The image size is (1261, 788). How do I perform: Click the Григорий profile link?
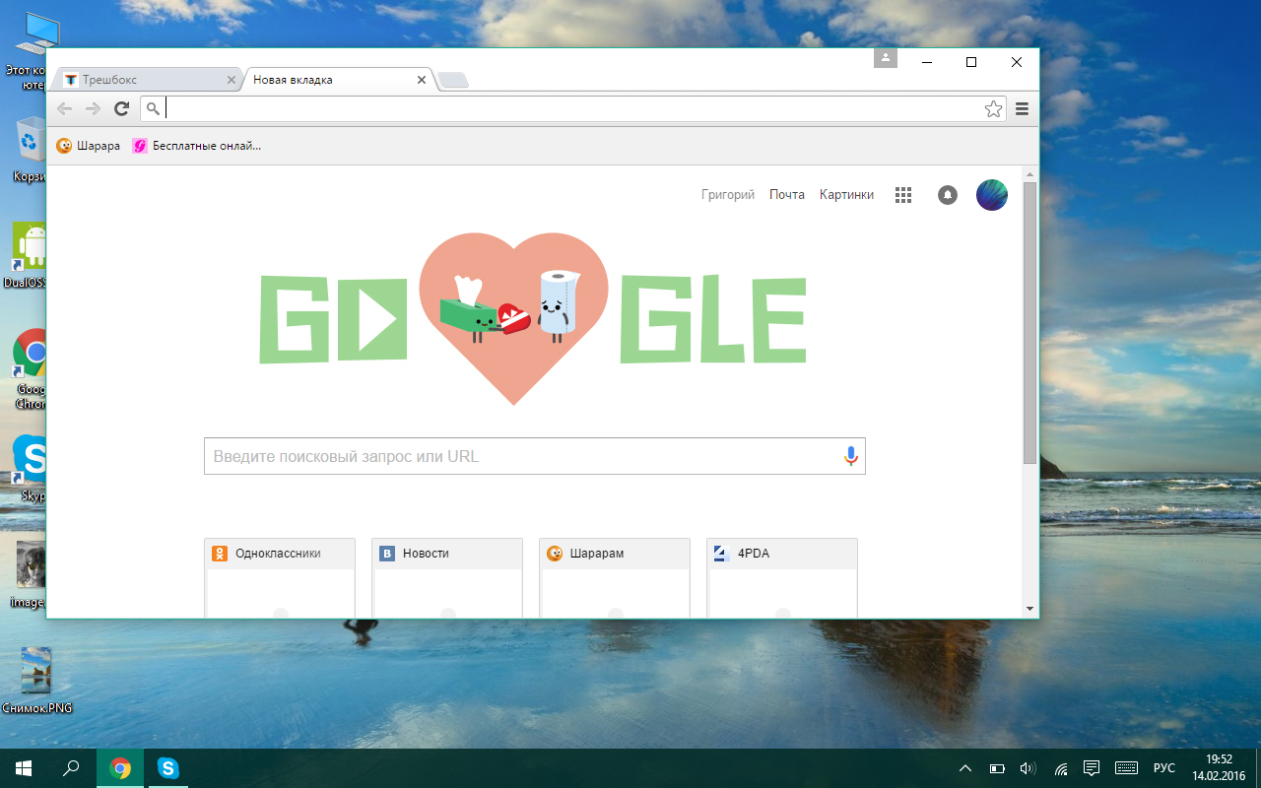[x=728, y=195]
